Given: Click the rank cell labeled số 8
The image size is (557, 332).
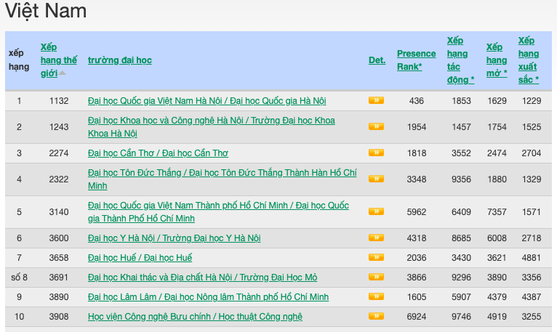Looking at the screenshot, I should coord(19,277).
